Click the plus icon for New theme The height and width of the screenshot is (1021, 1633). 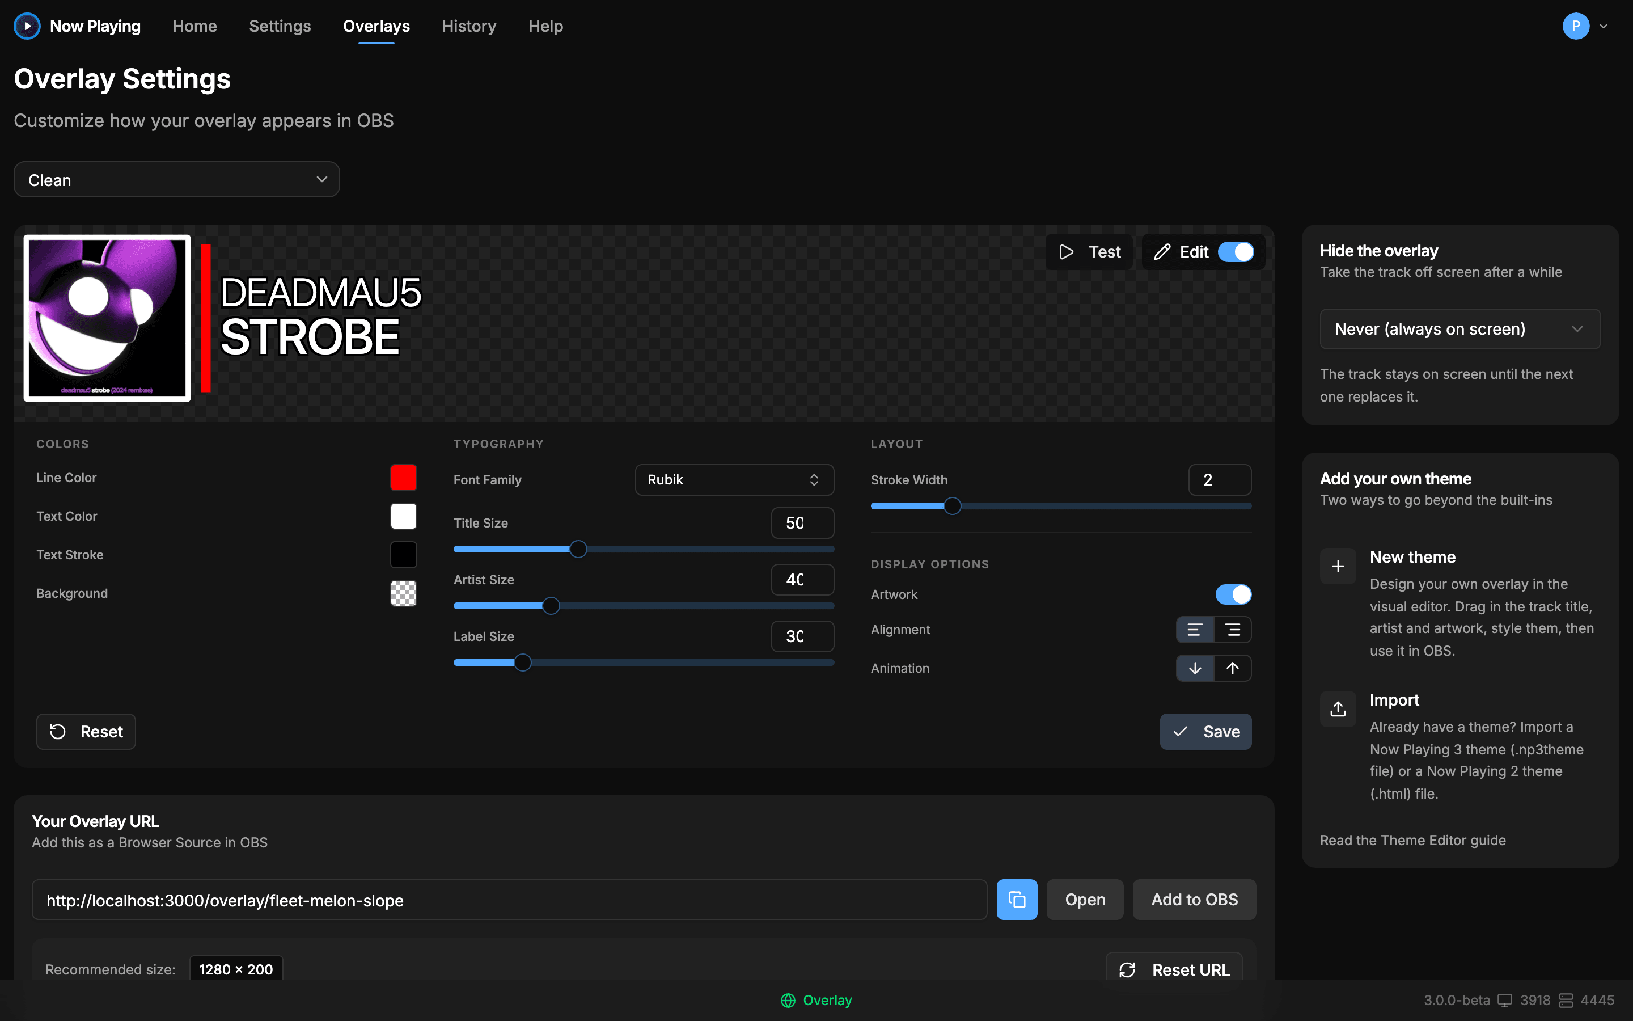pos(1338,566)
